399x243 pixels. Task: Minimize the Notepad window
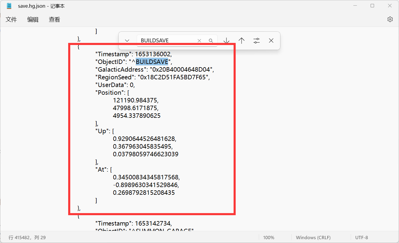coord(355,6)
